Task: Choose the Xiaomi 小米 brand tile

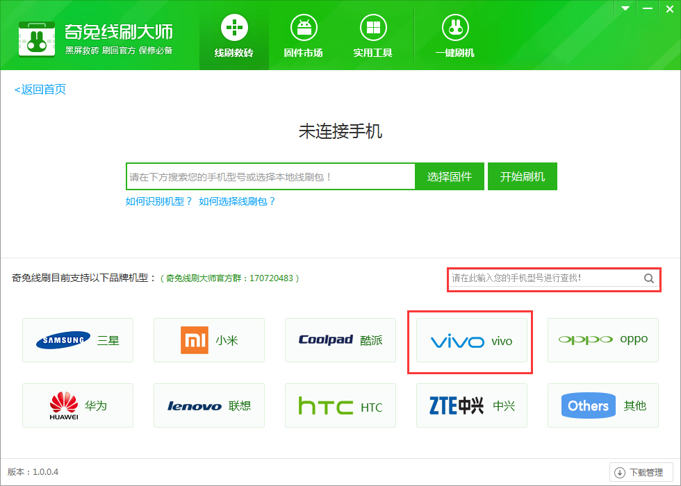Action: pyautogui.click(x=209, y=340)
